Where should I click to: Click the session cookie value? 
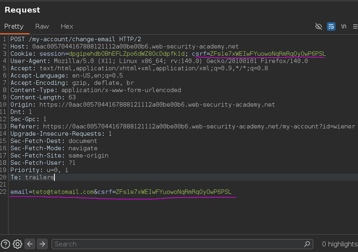tap(127, 54)
